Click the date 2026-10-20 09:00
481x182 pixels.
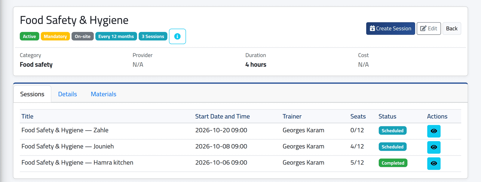click(221, 130)
